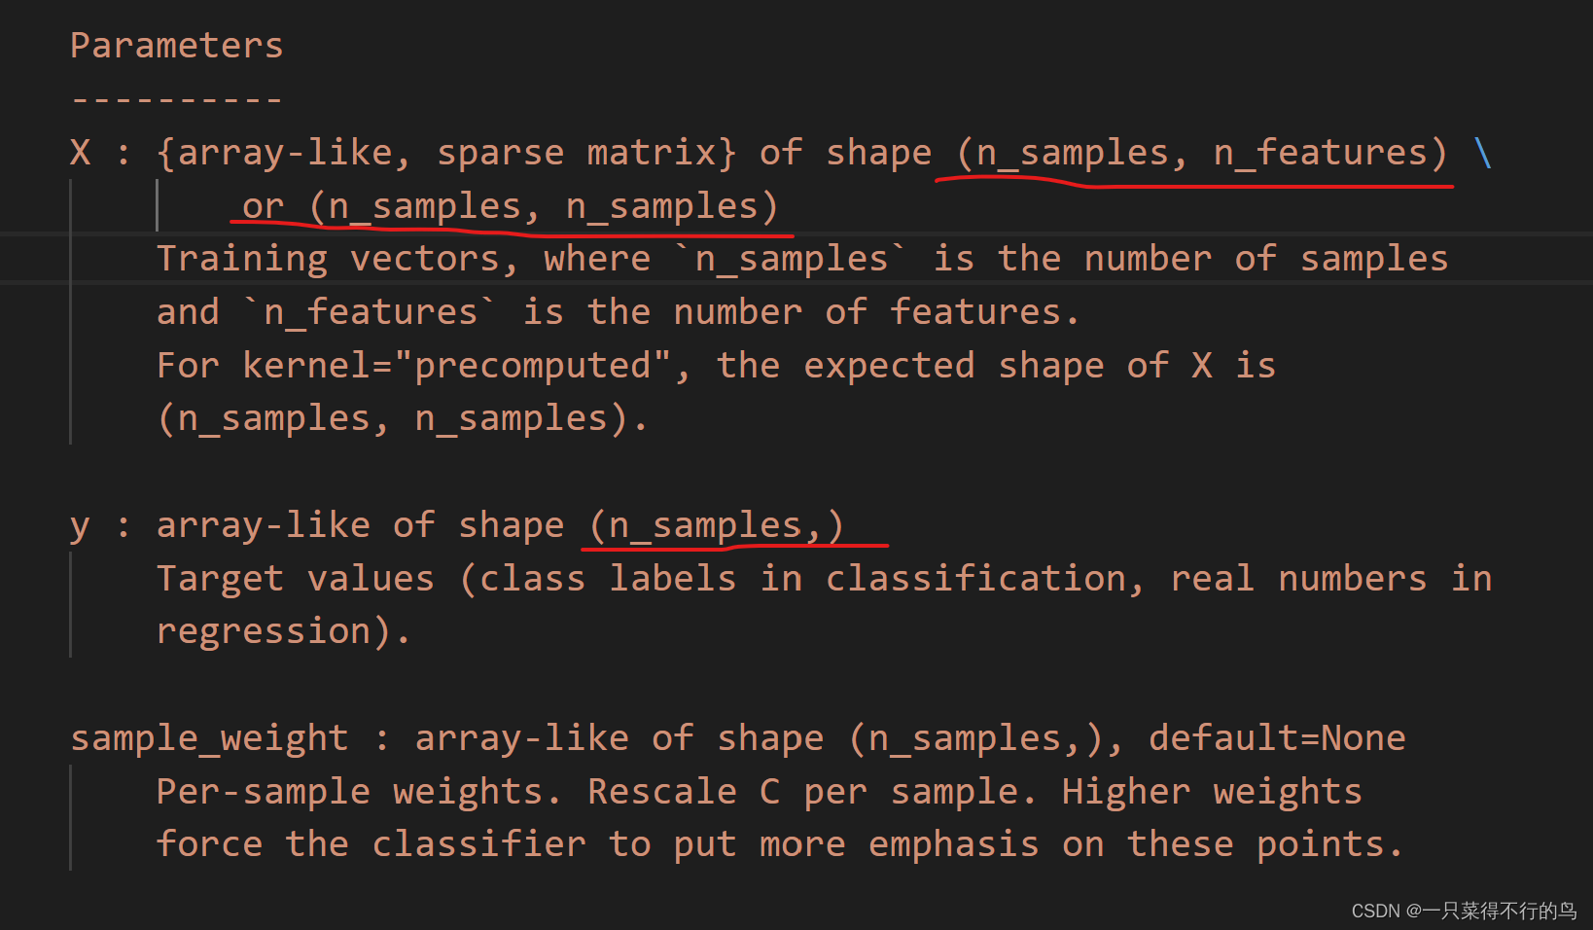Click the "(n_samples, n_samples)." line ending X description

pyautogui.click(x=402, y=418)
